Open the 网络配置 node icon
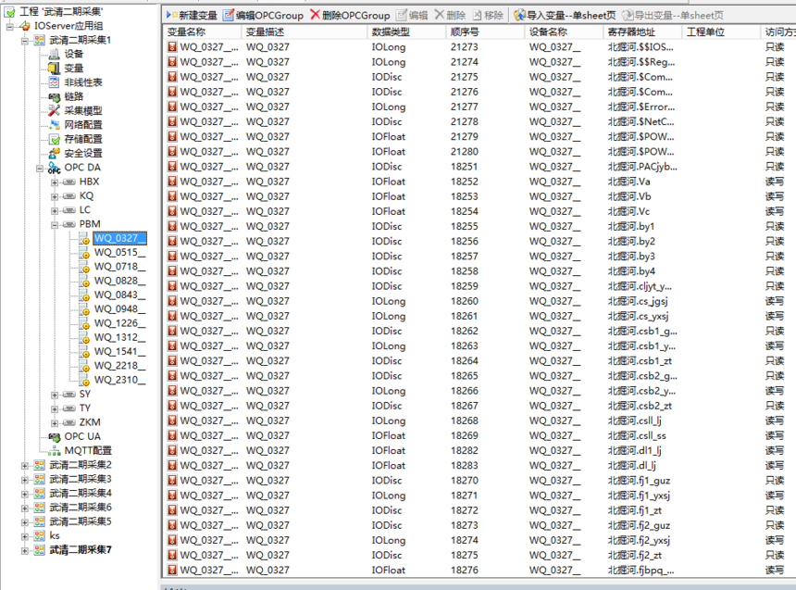 pos(54,125)
